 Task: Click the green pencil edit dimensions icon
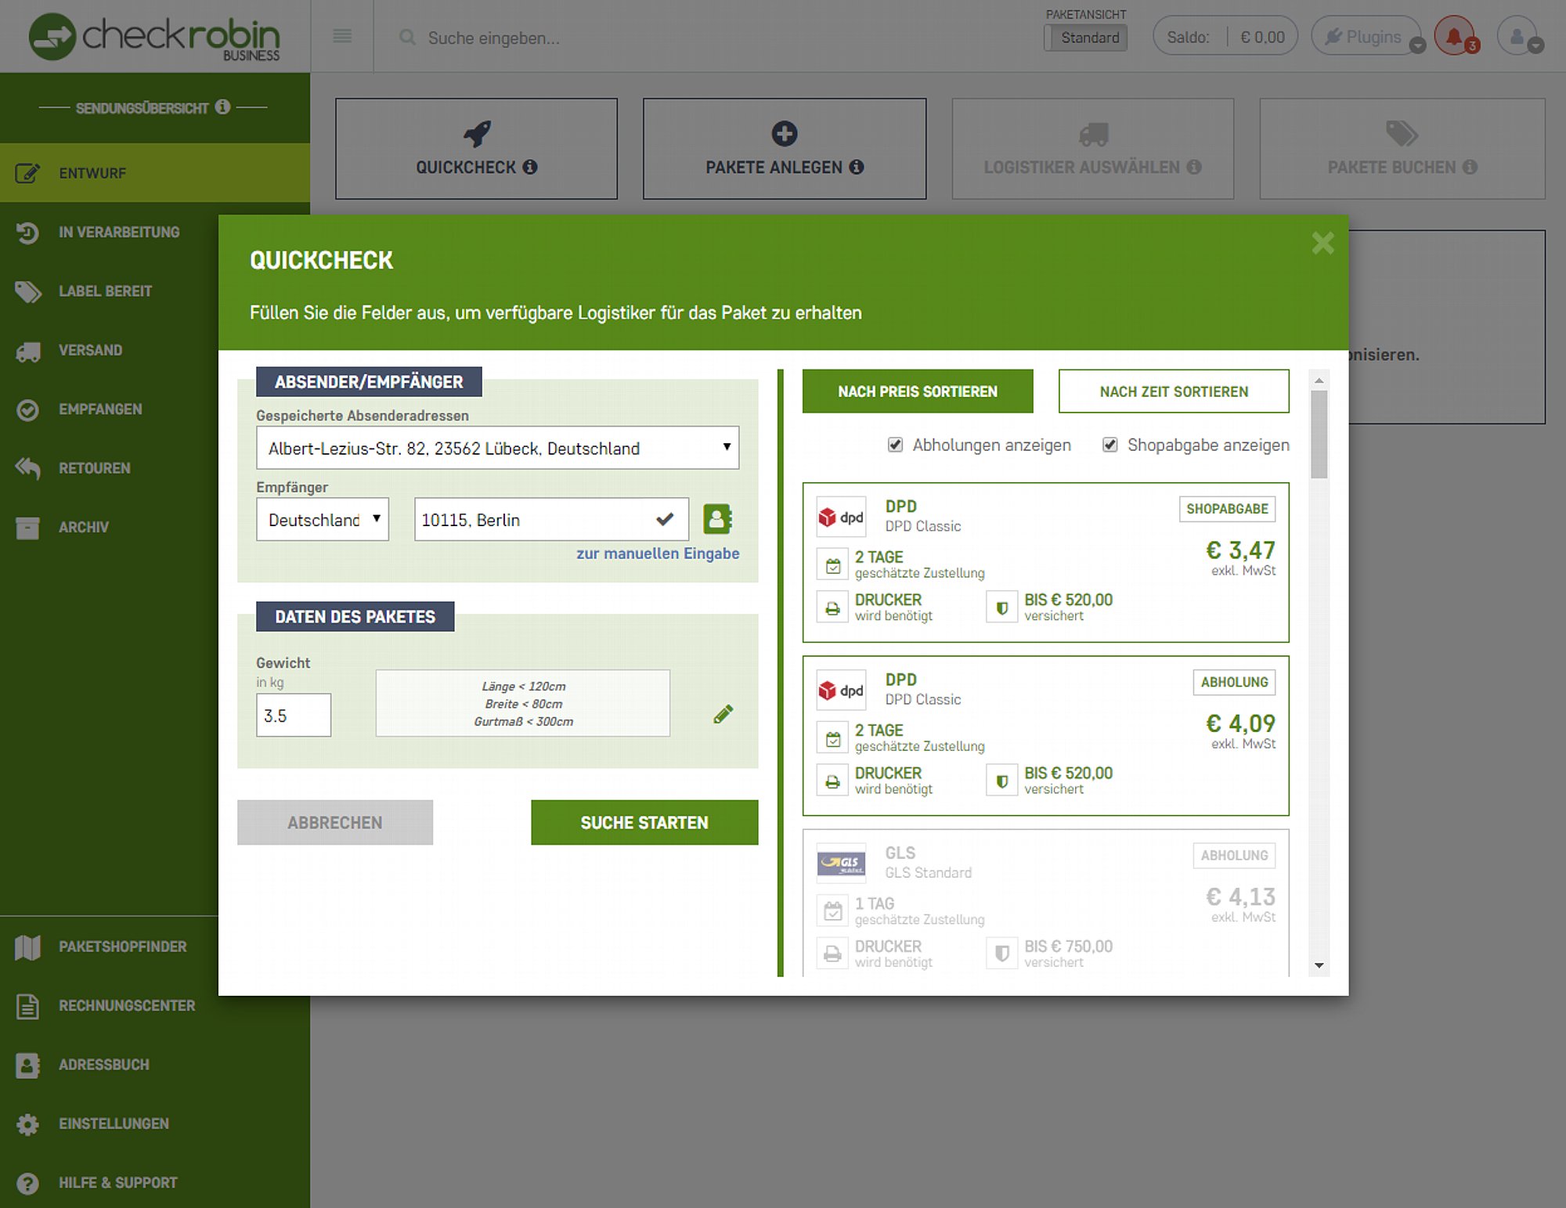pos(723,714)
